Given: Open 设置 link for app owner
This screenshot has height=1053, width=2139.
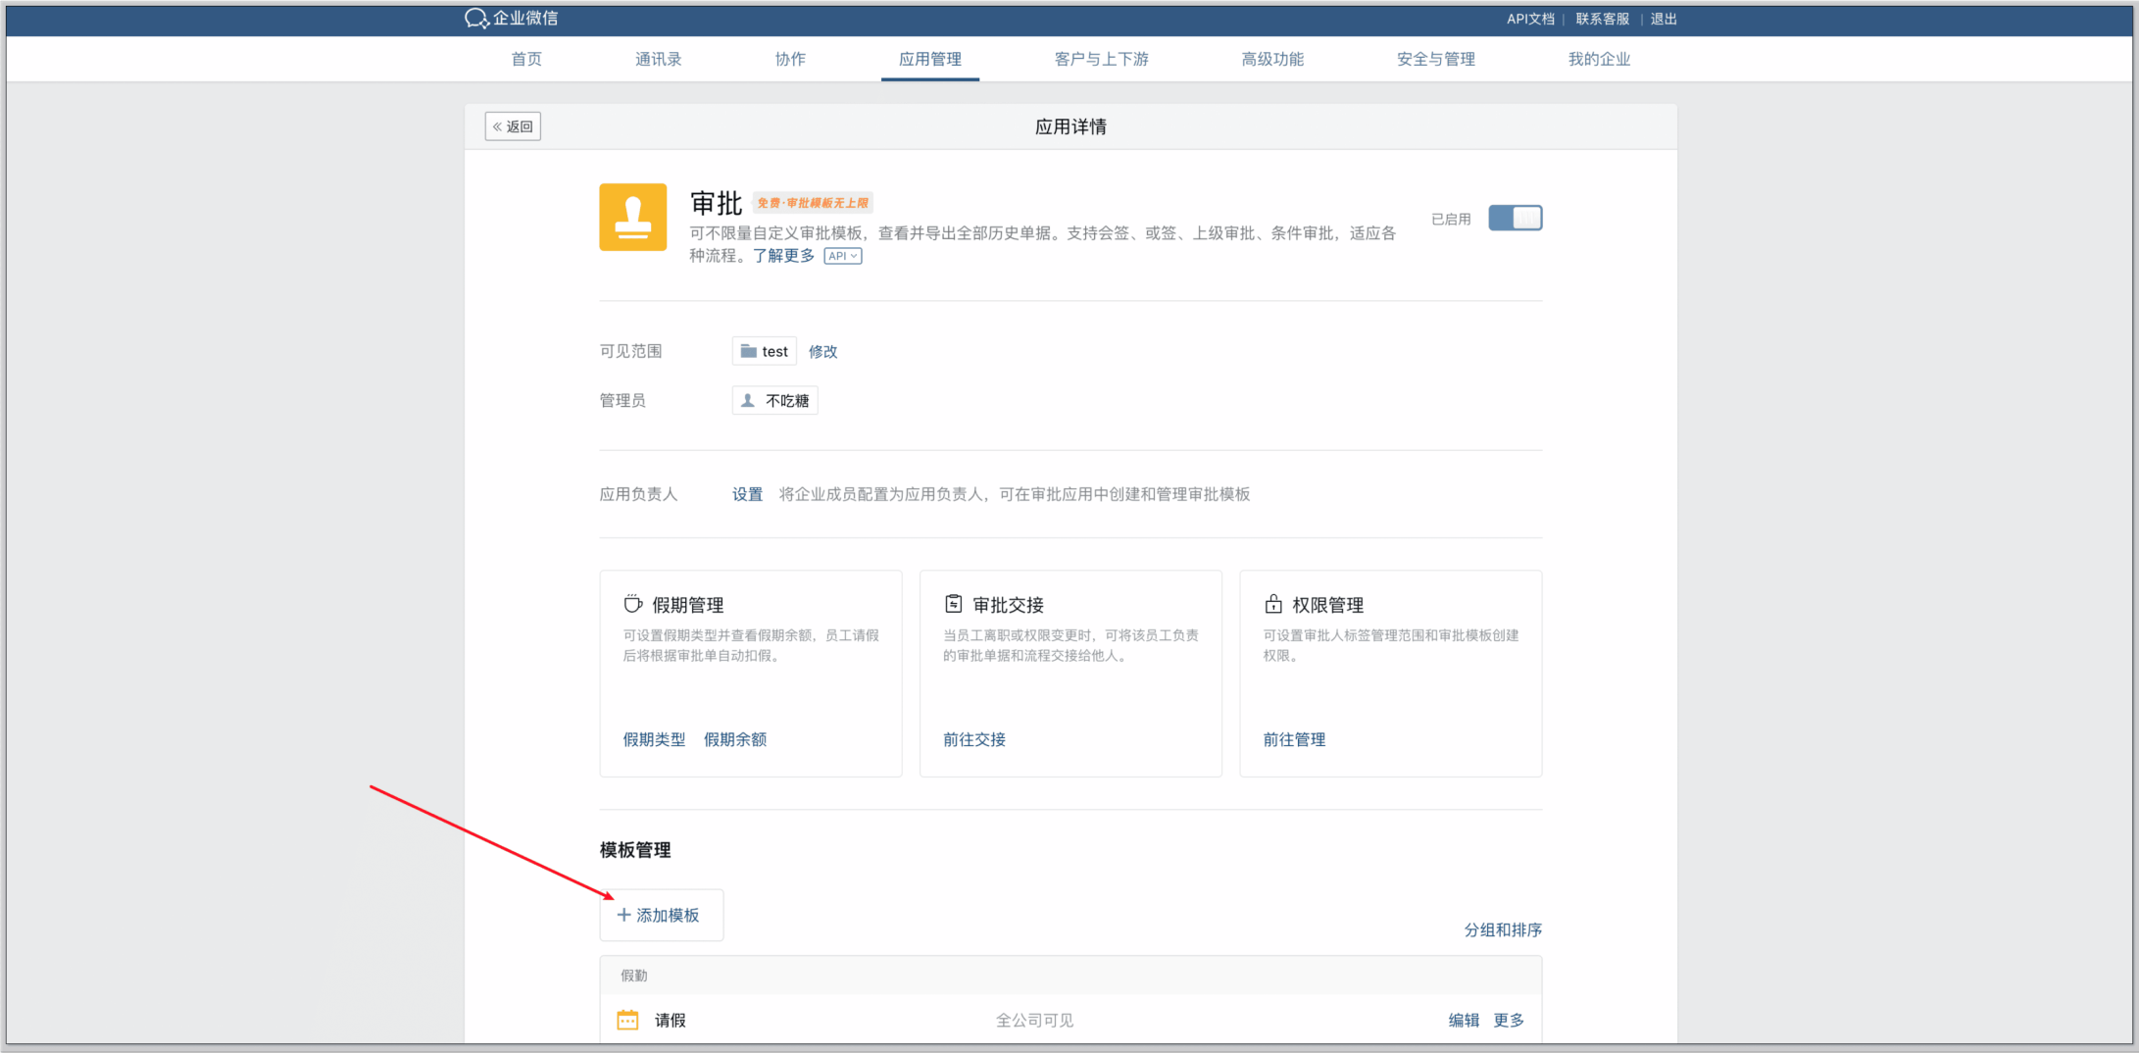Looking at the screenshot, I should [x=747, y=494].
